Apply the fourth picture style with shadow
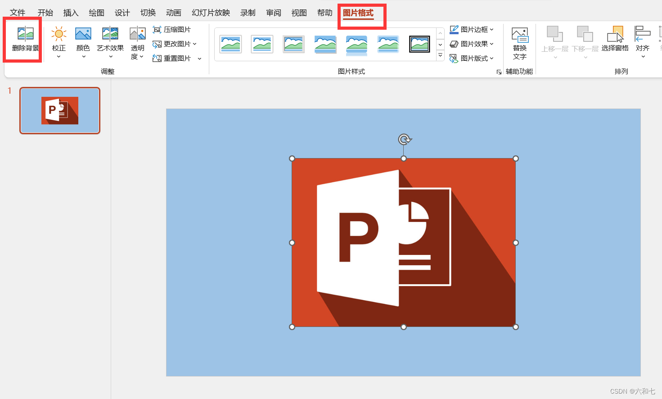The width and height of the screenshot is (662, 399). (325, 44)
